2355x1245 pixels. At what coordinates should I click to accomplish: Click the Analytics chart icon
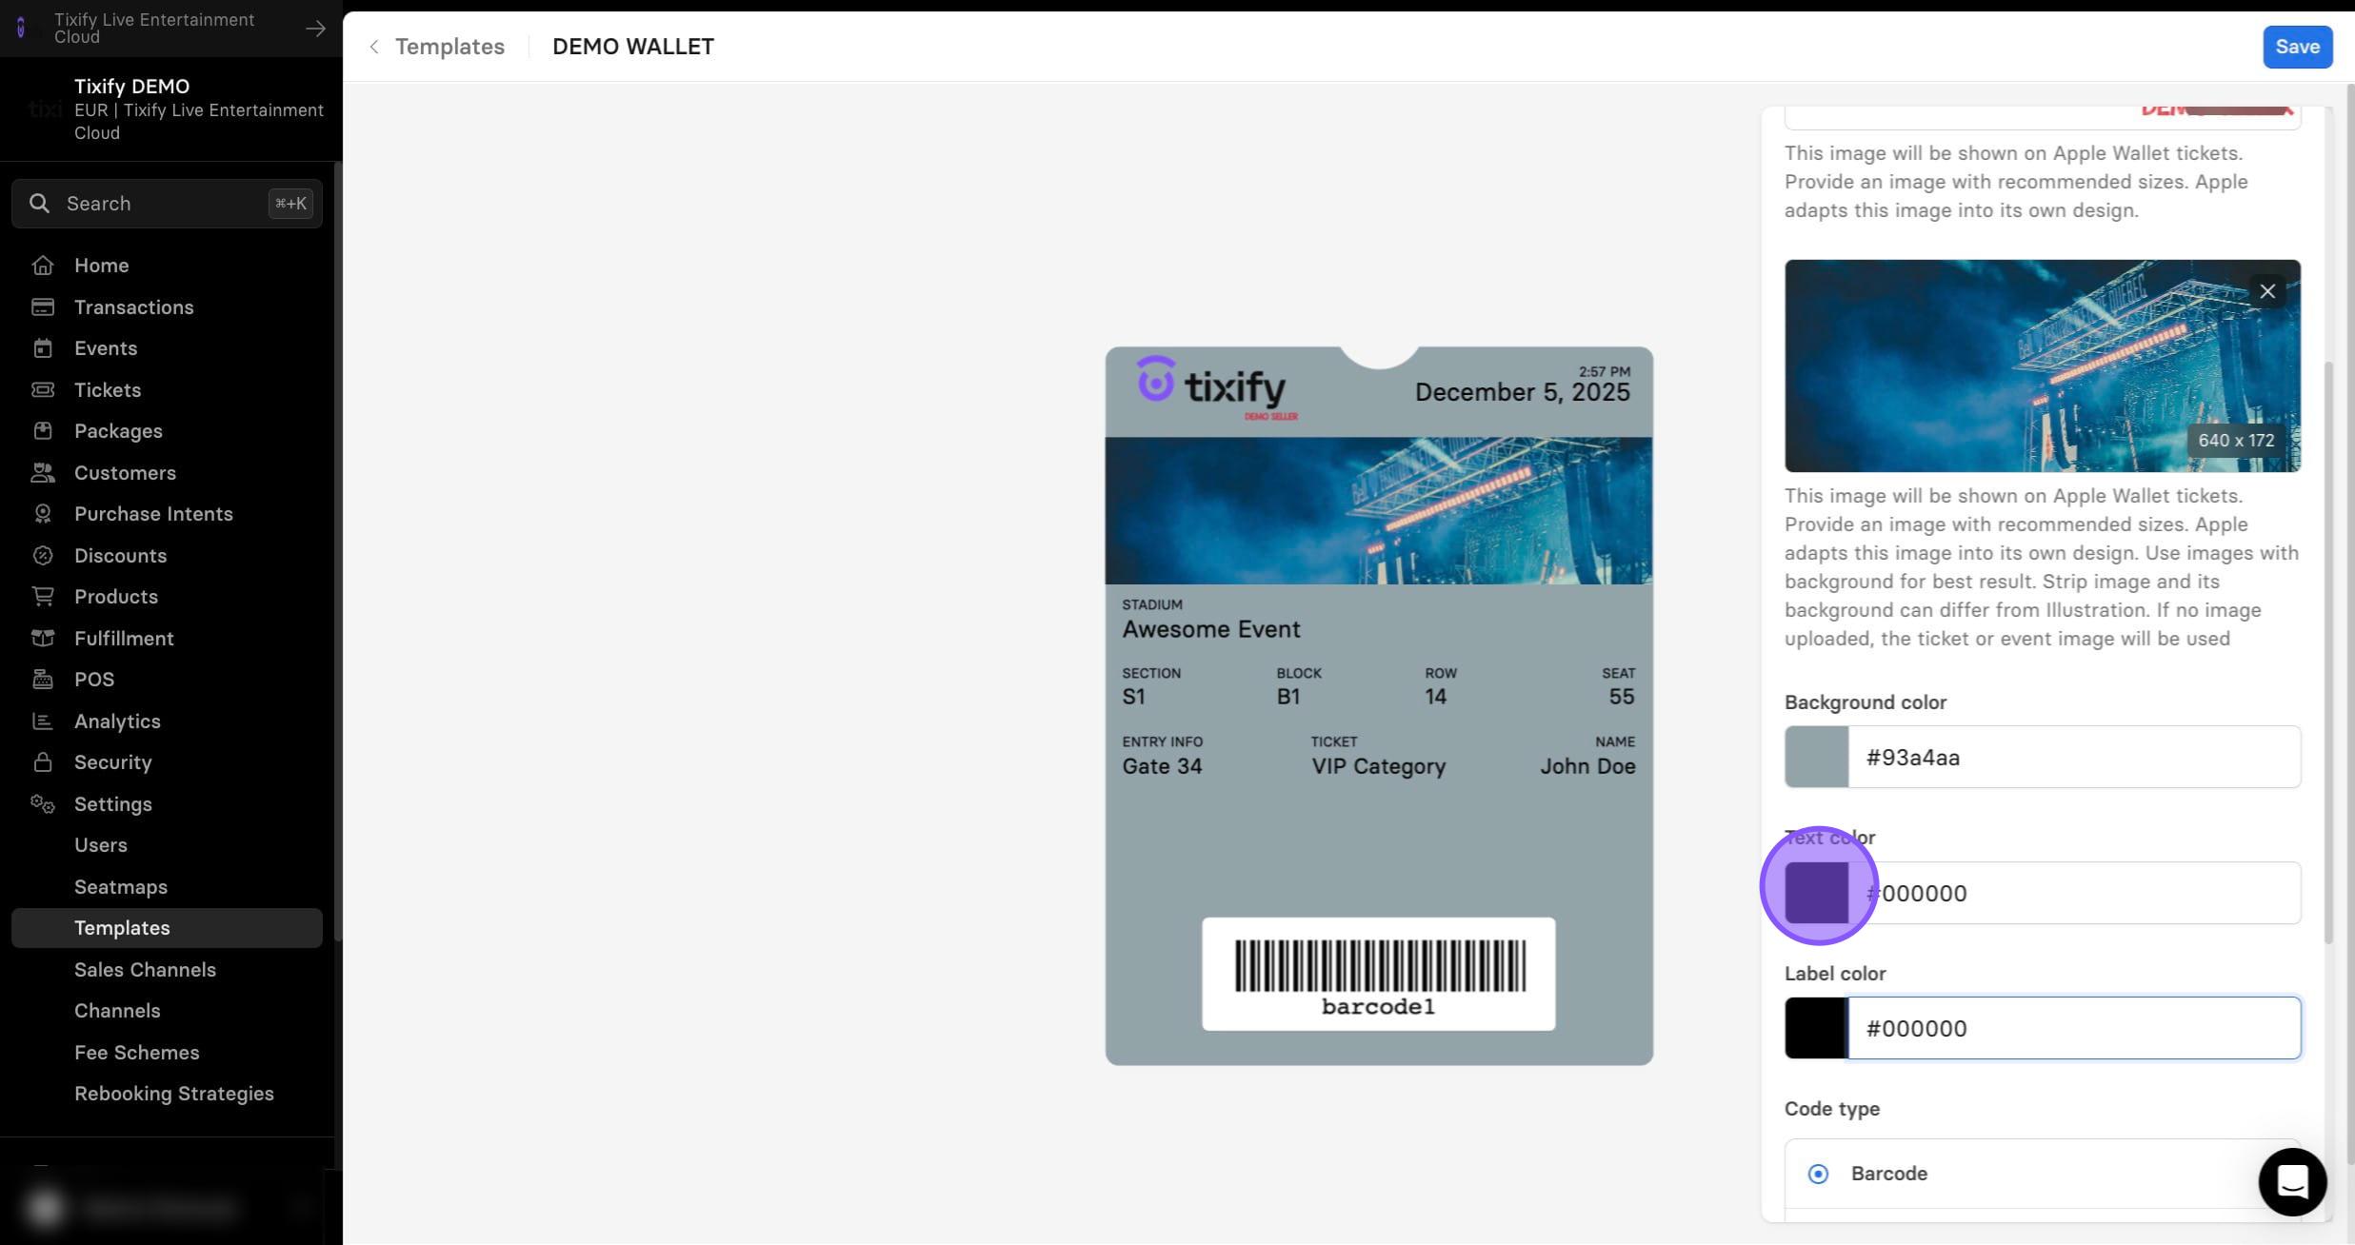(x=42, y=721)
